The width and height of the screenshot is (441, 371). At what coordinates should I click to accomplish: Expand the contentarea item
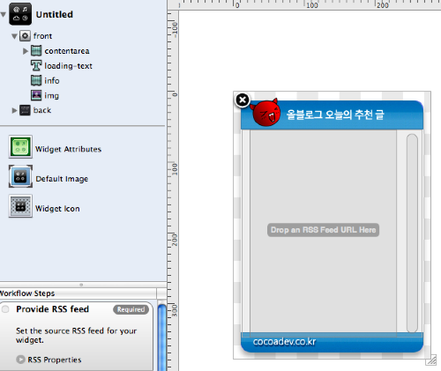(x=26, y=51)
